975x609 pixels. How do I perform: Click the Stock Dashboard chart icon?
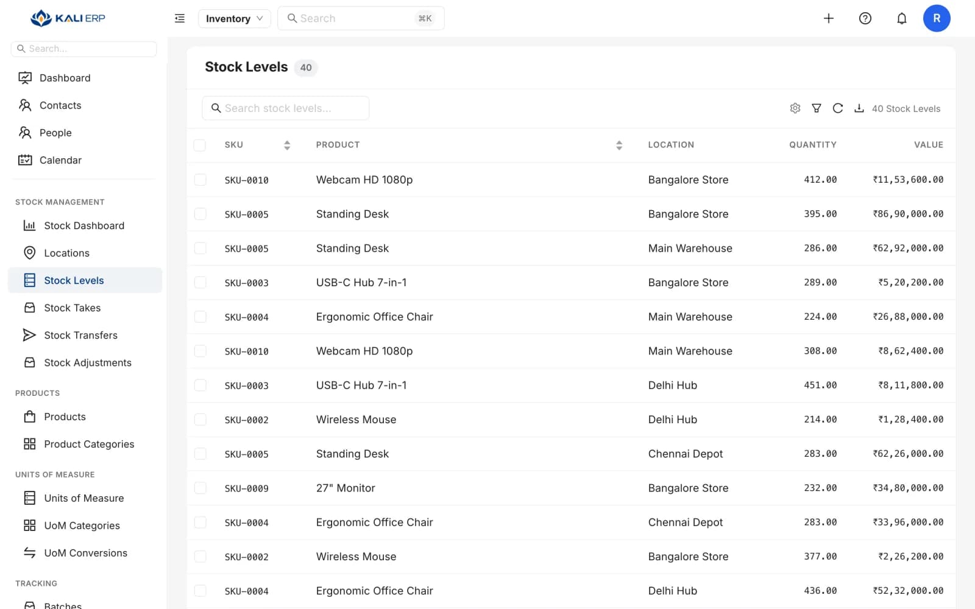pyautogui.click(x=29, y=225)
